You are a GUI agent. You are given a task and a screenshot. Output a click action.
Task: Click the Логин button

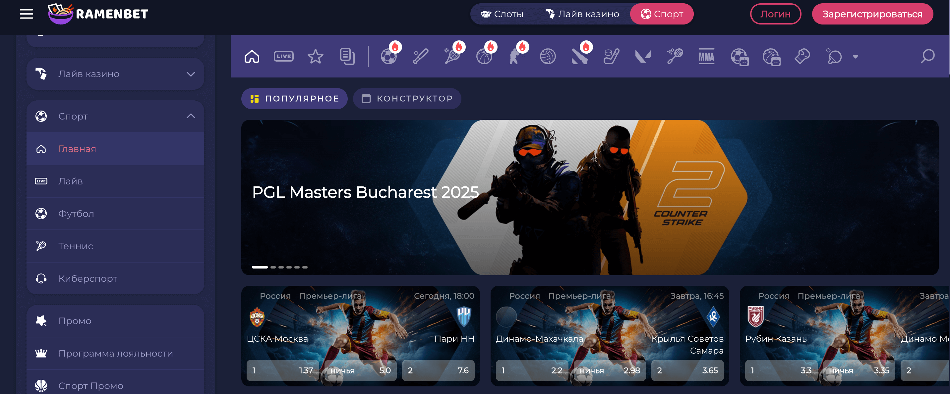775,14
